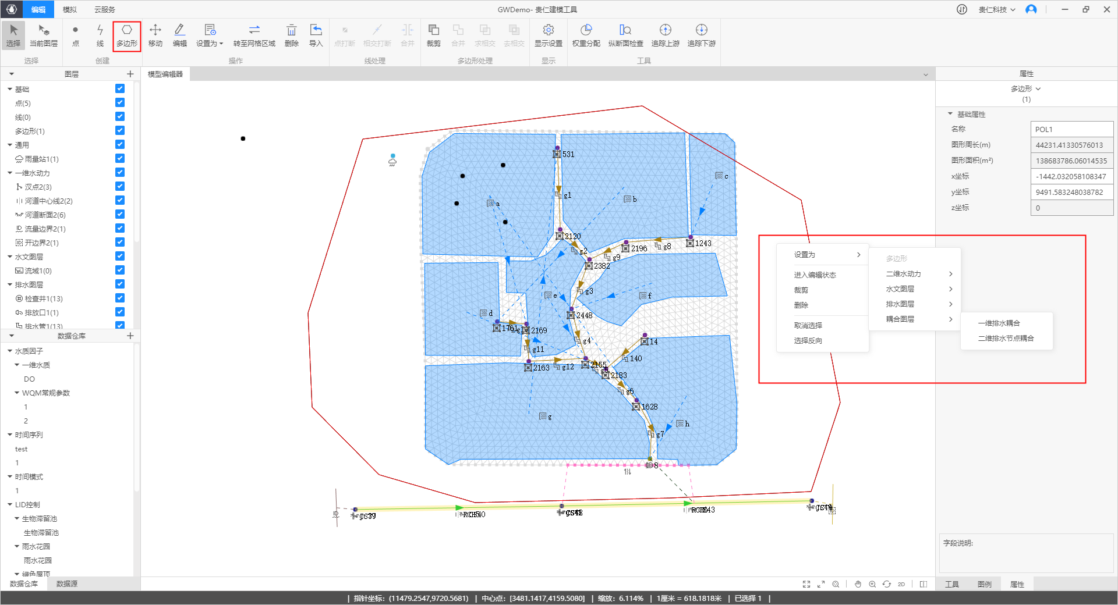Toggle visibility checkbox for 雨量站1(1) layer

(120, 159)
